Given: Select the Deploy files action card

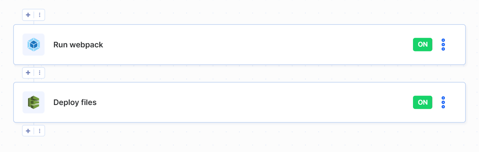Looking at the screenshot, I should pos(239,102).
